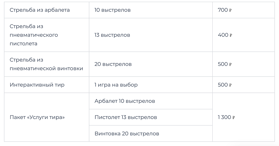Click the ruble sign after 400

231,35
